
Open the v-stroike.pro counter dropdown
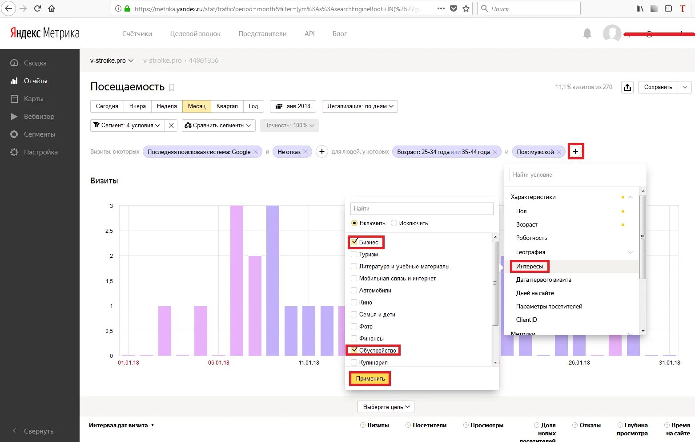[112, 61]
